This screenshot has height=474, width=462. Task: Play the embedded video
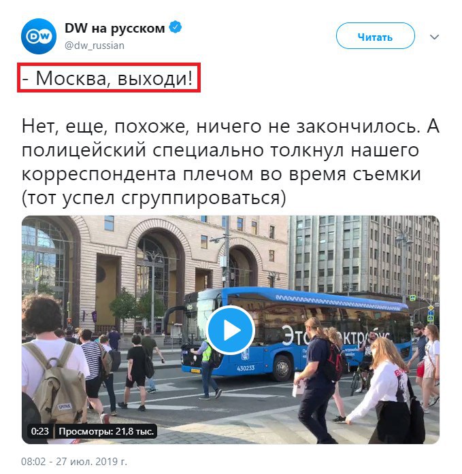pyautogui.click(x=231, y=330)
